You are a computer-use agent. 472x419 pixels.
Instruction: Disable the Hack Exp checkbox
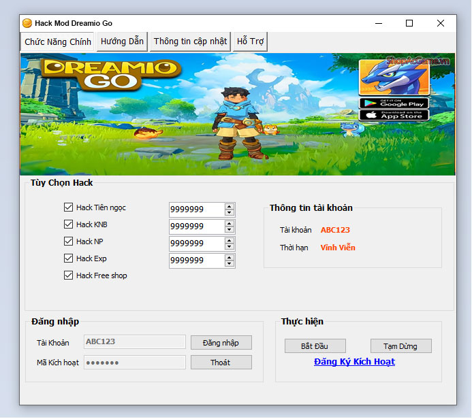point(68,258)
